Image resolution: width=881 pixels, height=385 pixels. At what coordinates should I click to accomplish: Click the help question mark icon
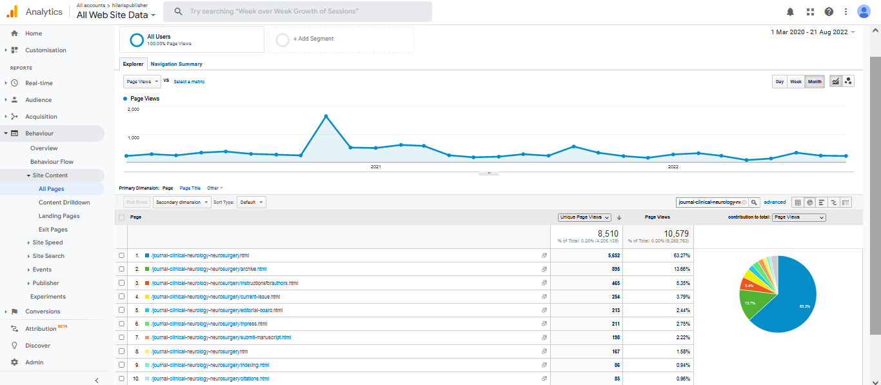click(829, 12)
